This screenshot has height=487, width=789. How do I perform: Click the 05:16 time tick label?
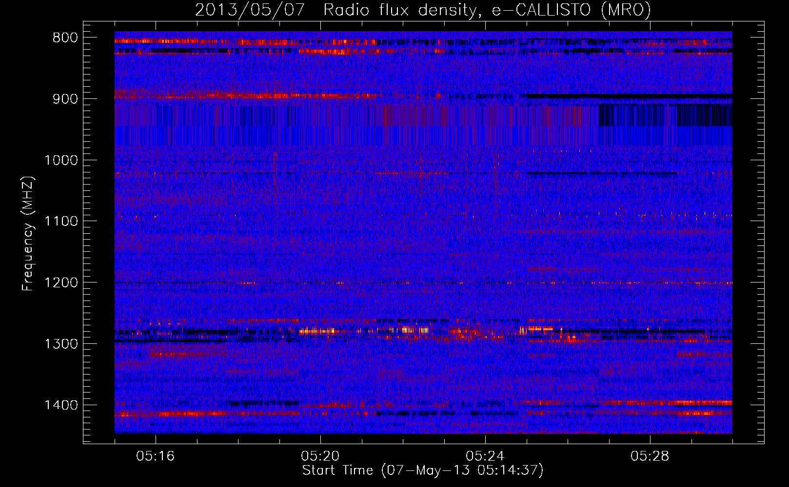point(156,456)
